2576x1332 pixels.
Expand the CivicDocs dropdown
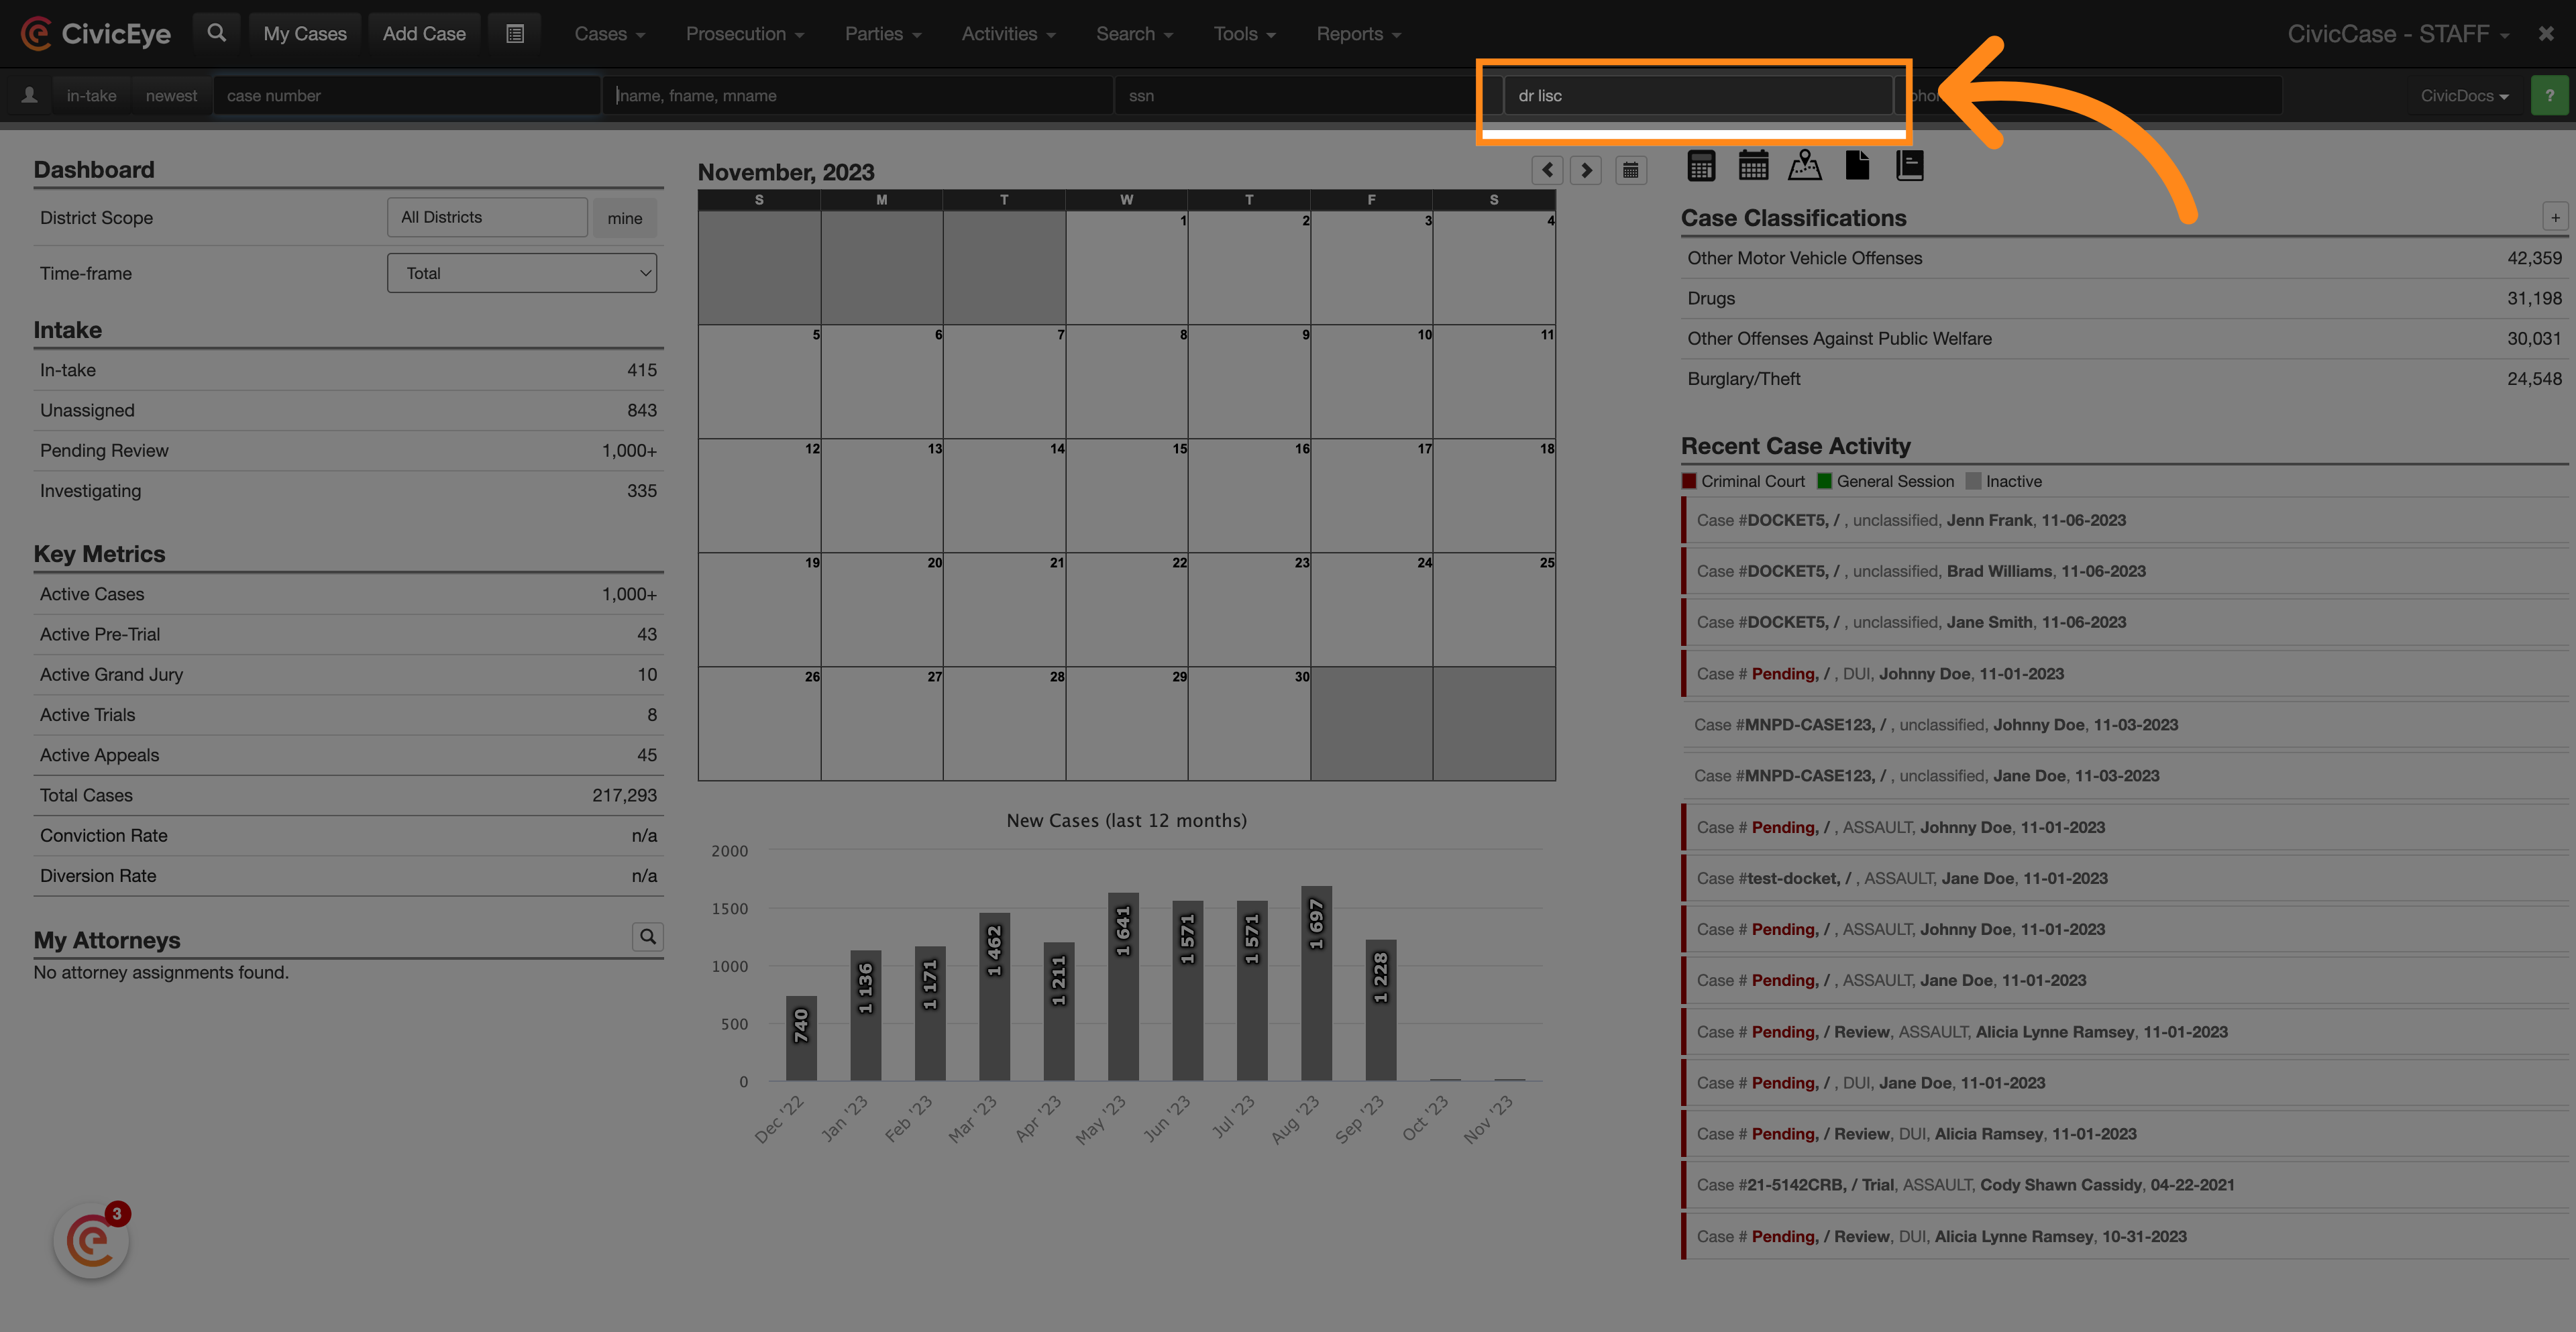pyautogui.click(x=2464, y=96)
